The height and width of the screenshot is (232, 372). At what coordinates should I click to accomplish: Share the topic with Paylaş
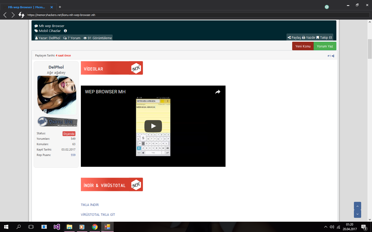294,37
